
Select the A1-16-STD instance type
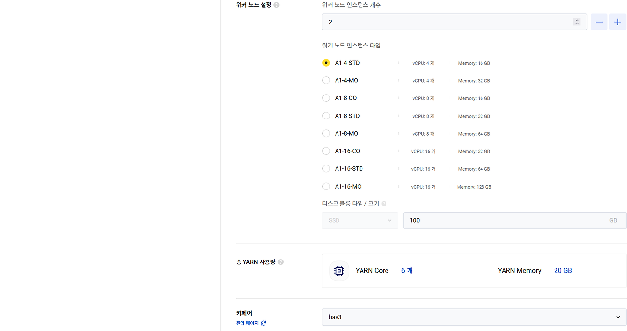326,168
